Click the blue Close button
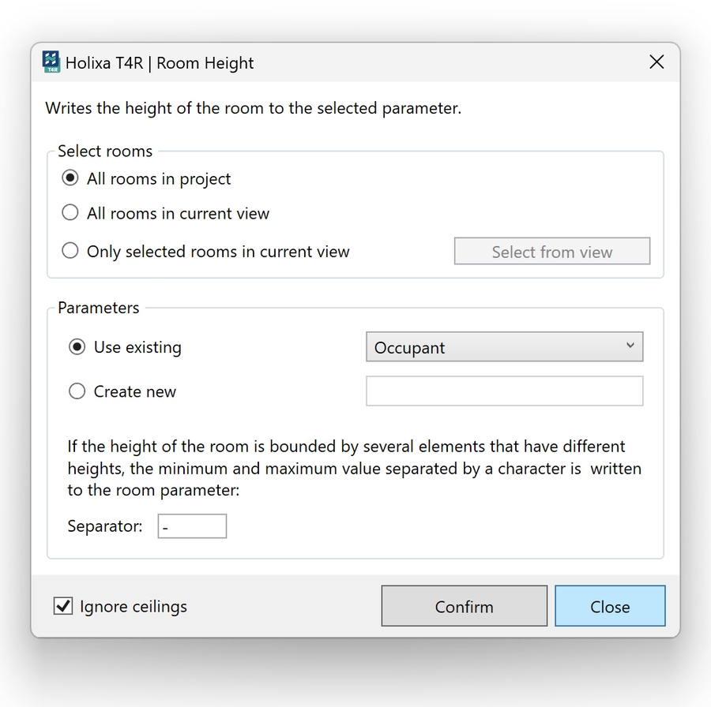 pyautogui.click(x=610, y=606)
